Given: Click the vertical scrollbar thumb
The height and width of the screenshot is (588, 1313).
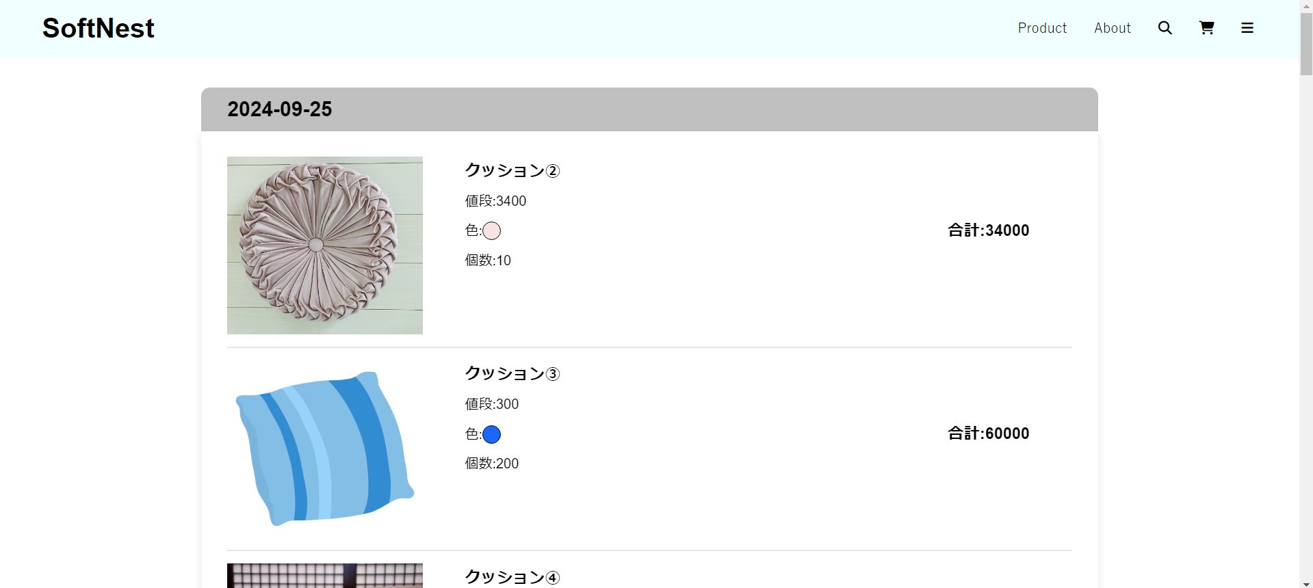Looking at the screenshot, I should click(1306, 44).
